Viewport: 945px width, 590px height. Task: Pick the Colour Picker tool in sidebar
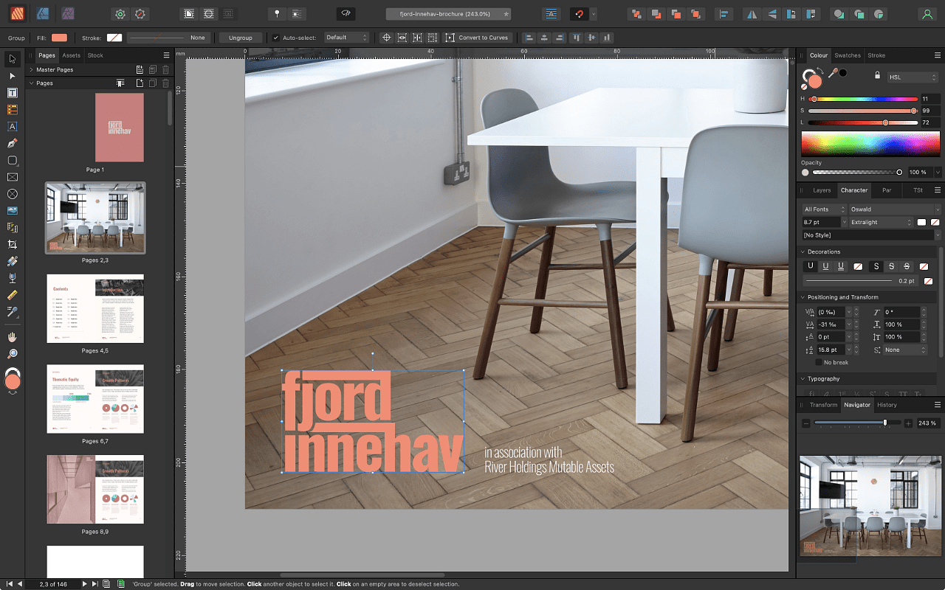(12, 312)
